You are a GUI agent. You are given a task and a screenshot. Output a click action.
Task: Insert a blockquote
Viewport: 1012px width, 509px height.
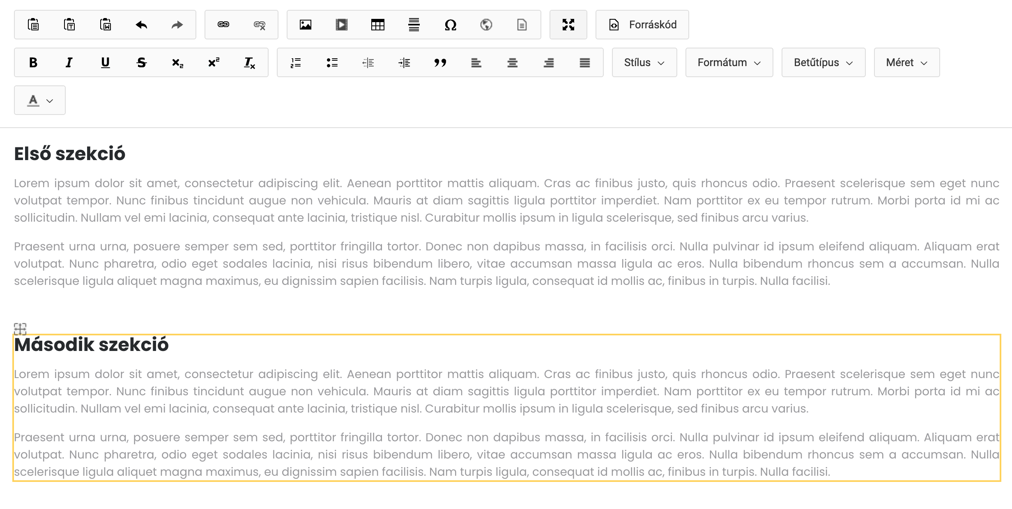pyautogui.click(x=440, y=62)
